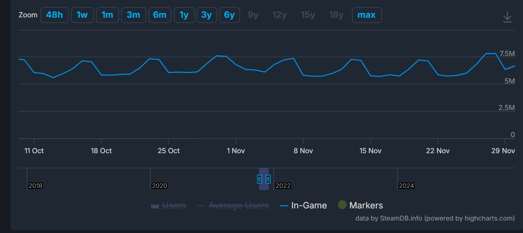Select the 1w zoom range
The height and width of the screenshot is (233, 523).
tap(82, 15)
